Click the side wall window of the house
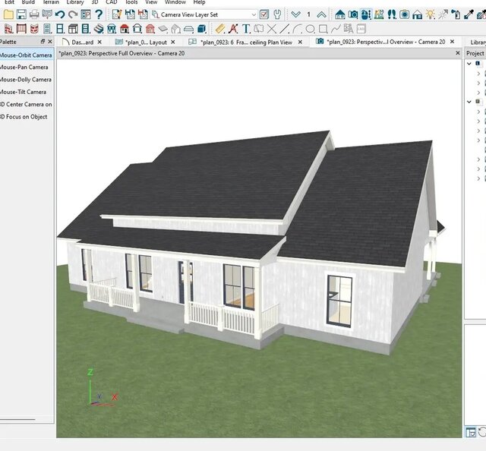Image resolution: width=486 pixels, height=451 pixels. pyautogui.click(x=339, y=300)
